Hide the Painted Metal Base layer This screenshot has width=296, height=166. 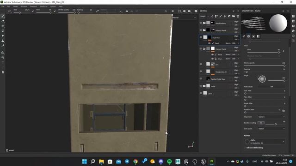click(201, 79)
